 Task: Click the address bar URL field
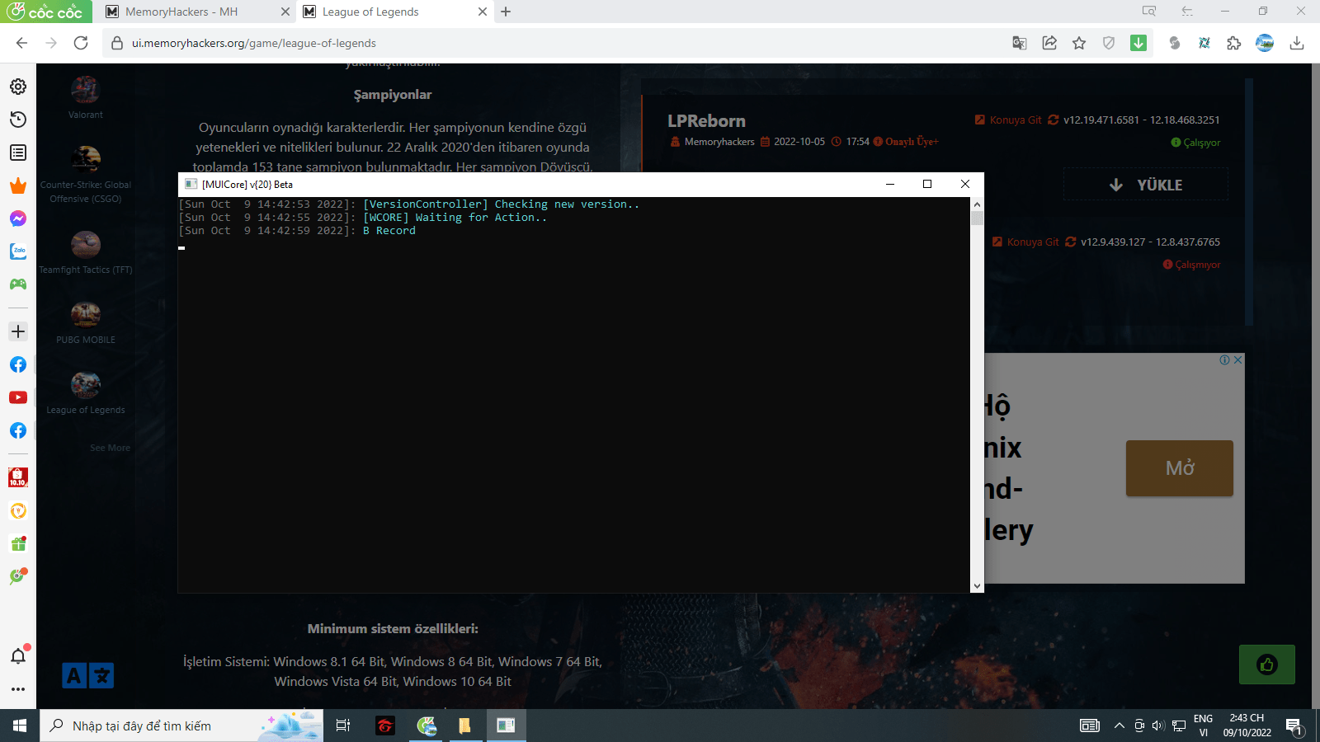tap(561, 43)
